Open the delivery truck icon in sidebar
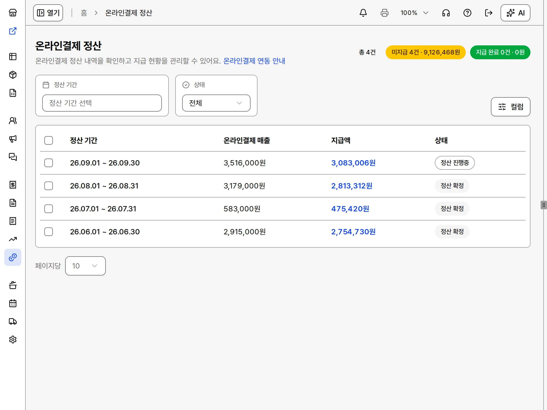The height and width of the screenshot is (410, 547). 13,321
